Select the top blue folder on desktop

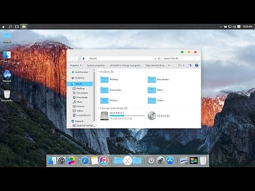[x=7, y=38]
